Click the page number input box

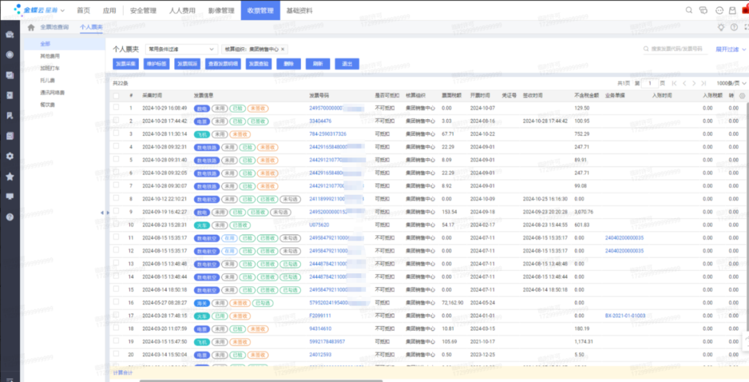click(x=650, y=83)
